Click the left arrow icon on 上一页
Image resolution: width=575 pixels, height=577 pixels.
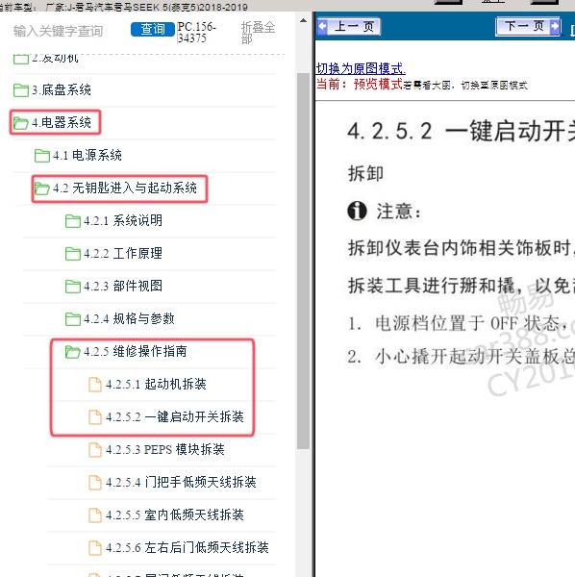[x=323, y=27]
